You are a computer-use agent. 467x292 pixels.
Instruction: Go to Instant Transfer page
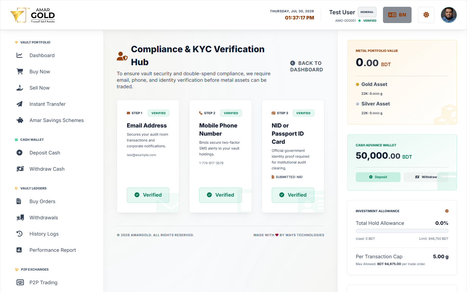click(52, 104)
